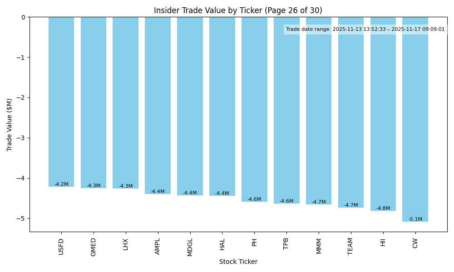This screenshot has height=272, width=454.
Task: Click the "Stock Ticker" x-axis label
Action: [238, 262]
